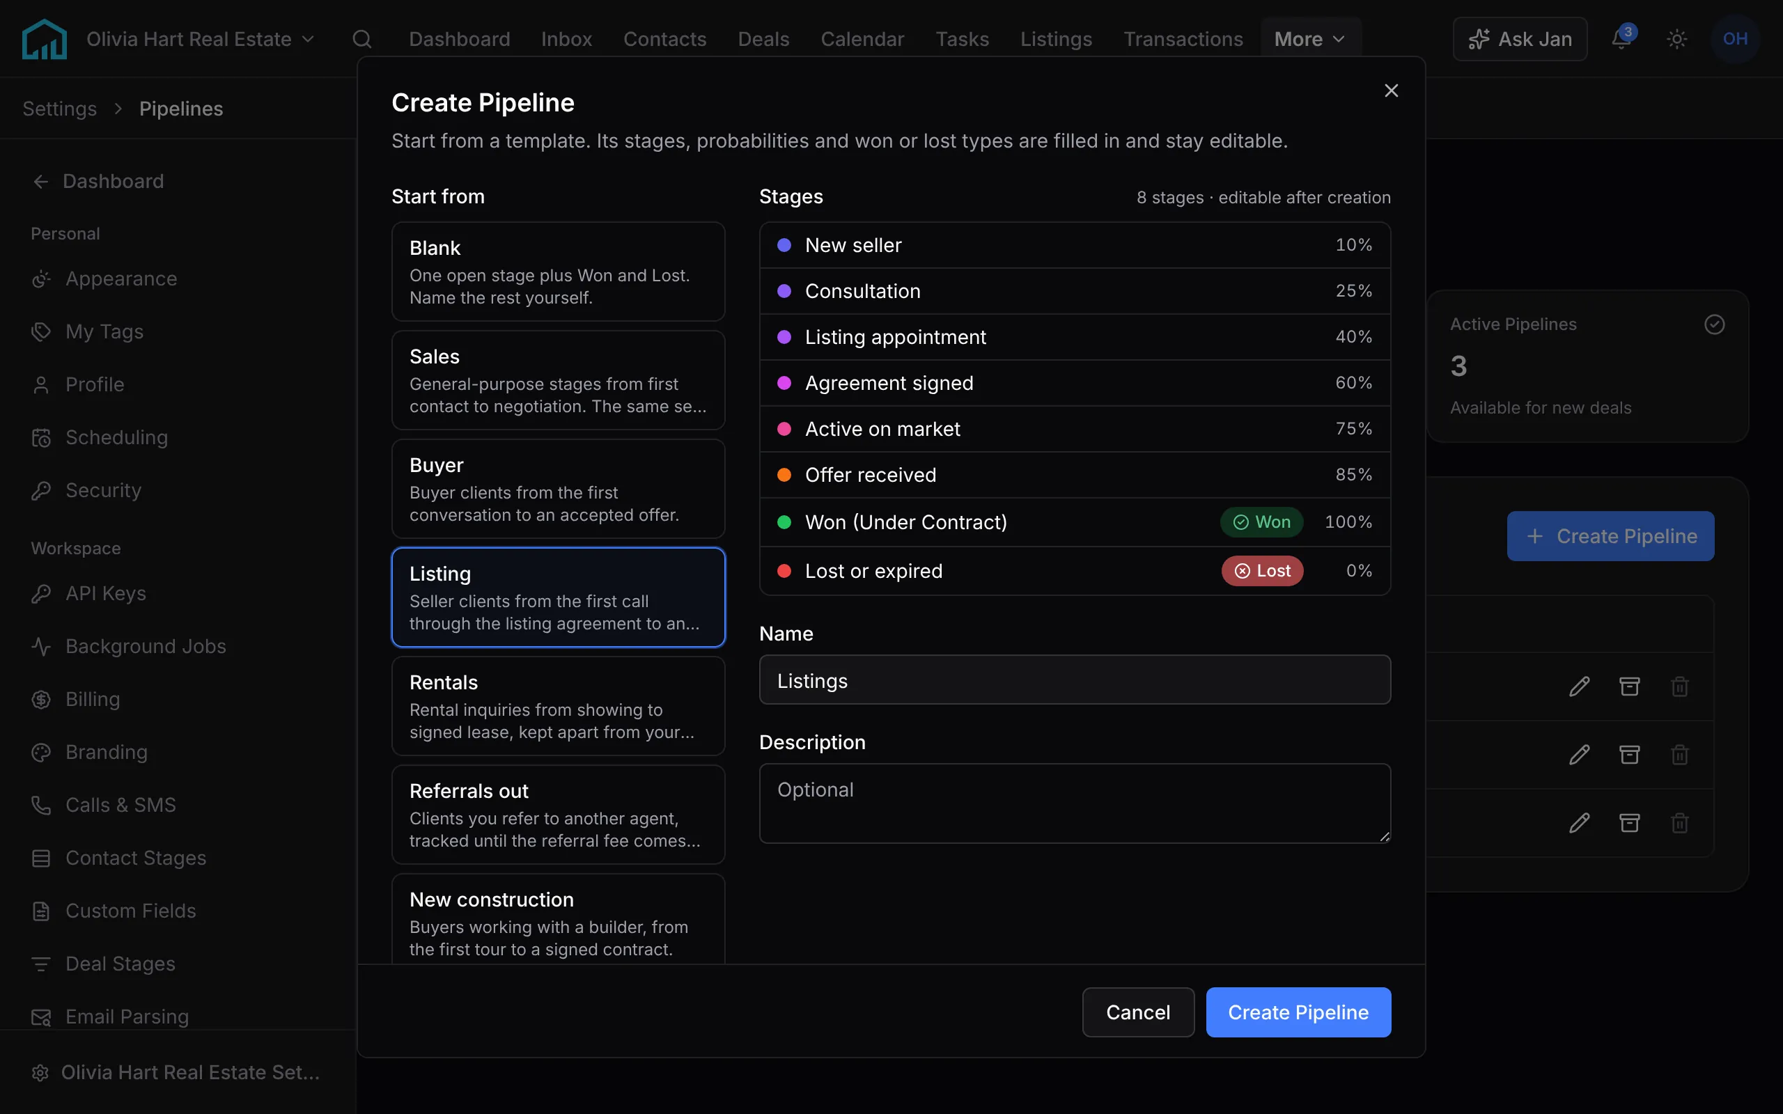Open the Calendar tab
The height and width of the screenshot is (1114, 1783).
point(862,39)
